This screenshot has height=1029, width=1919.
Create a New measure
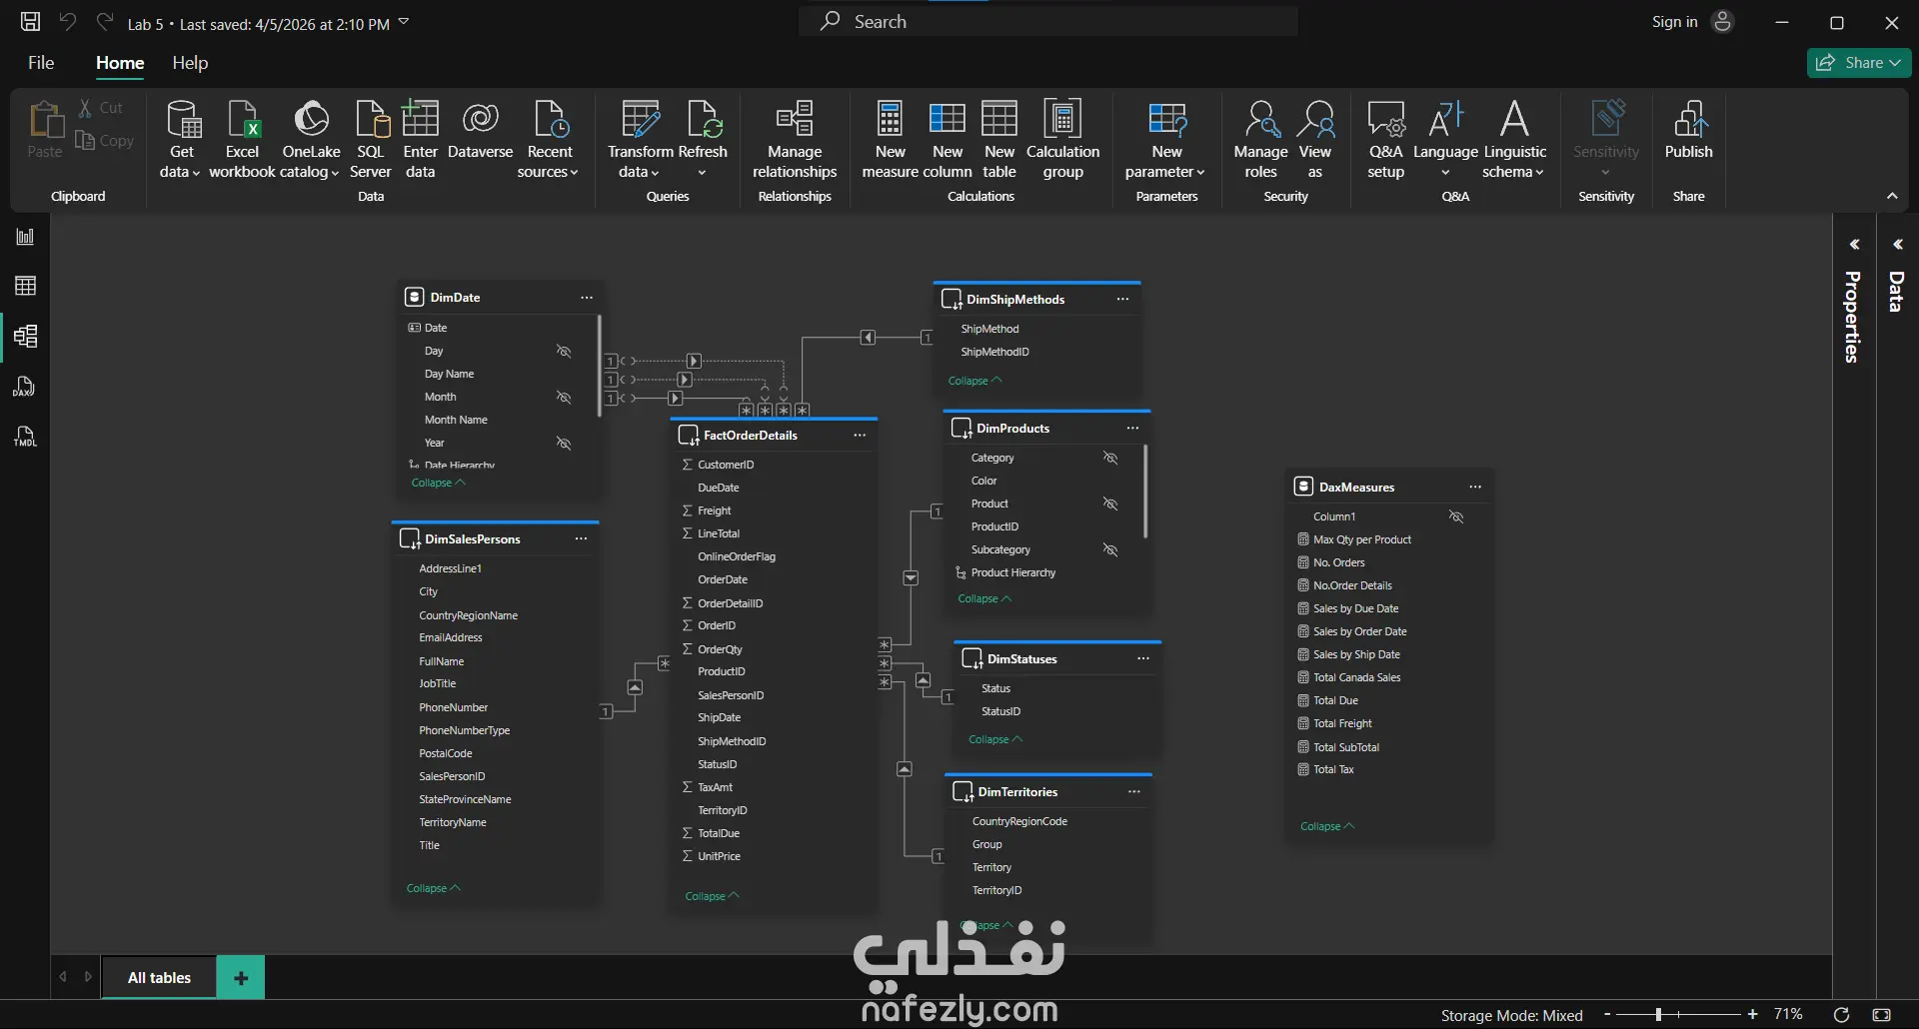pyautogui.click(x=890, y=140)
